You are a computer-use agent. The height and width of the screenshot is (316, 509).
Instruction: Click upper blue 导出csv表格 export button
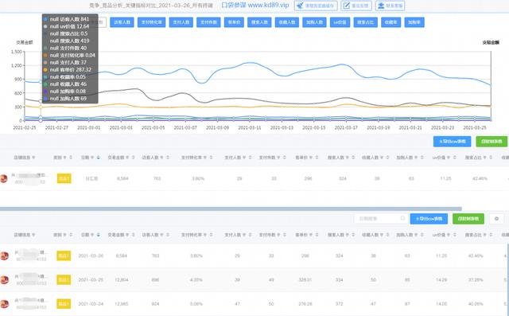click(453, 142)
